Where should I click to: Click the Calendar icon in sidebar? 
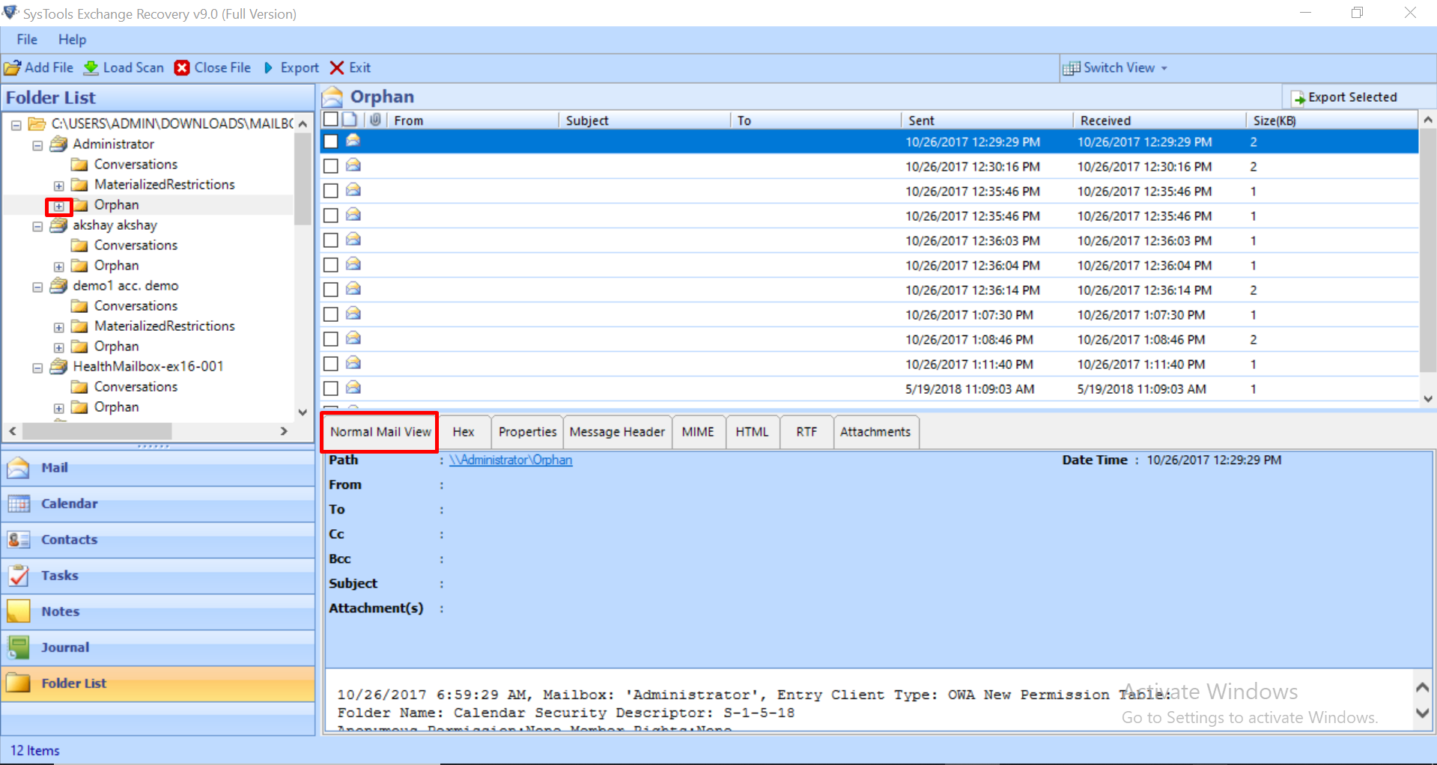click(19, 504)
